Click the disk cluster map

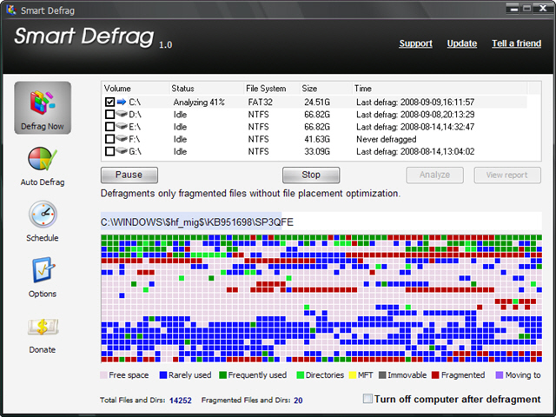click(321, 299)
